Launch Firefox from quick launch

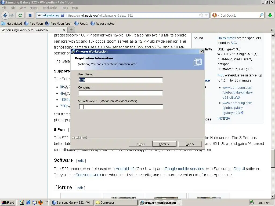[x=41, y=203]
